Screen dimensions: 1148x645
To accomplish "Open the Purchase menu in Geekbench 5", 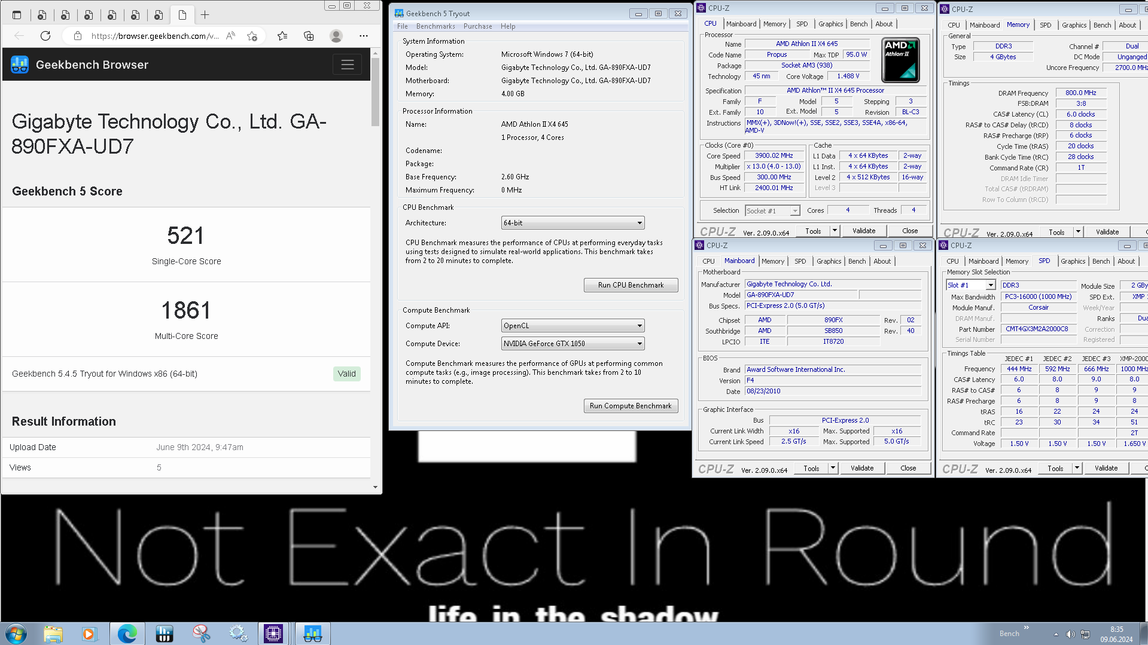I will pos(478,26).
